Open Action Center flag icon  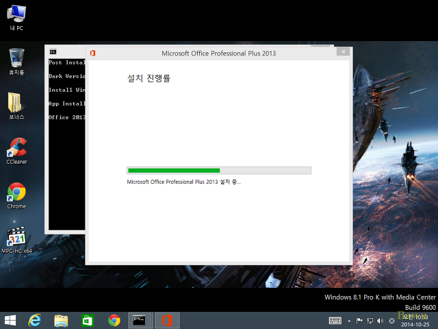(359, 321)
